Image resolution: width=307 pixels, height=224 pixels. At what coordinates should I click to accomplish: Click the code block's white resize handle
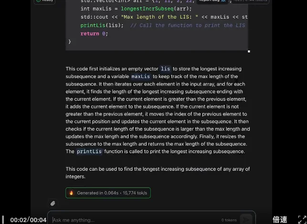[249, 51]
